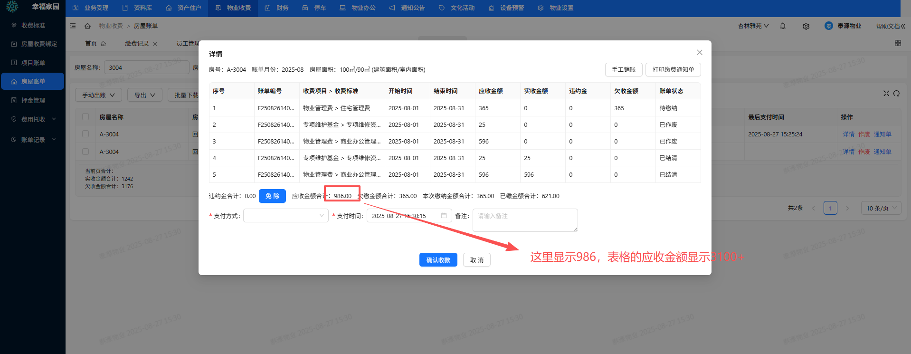The width and height of the screenshot is (911, 354).
Task: Toggle the select-all checkbox in table header
Action: tap(85, 117)
